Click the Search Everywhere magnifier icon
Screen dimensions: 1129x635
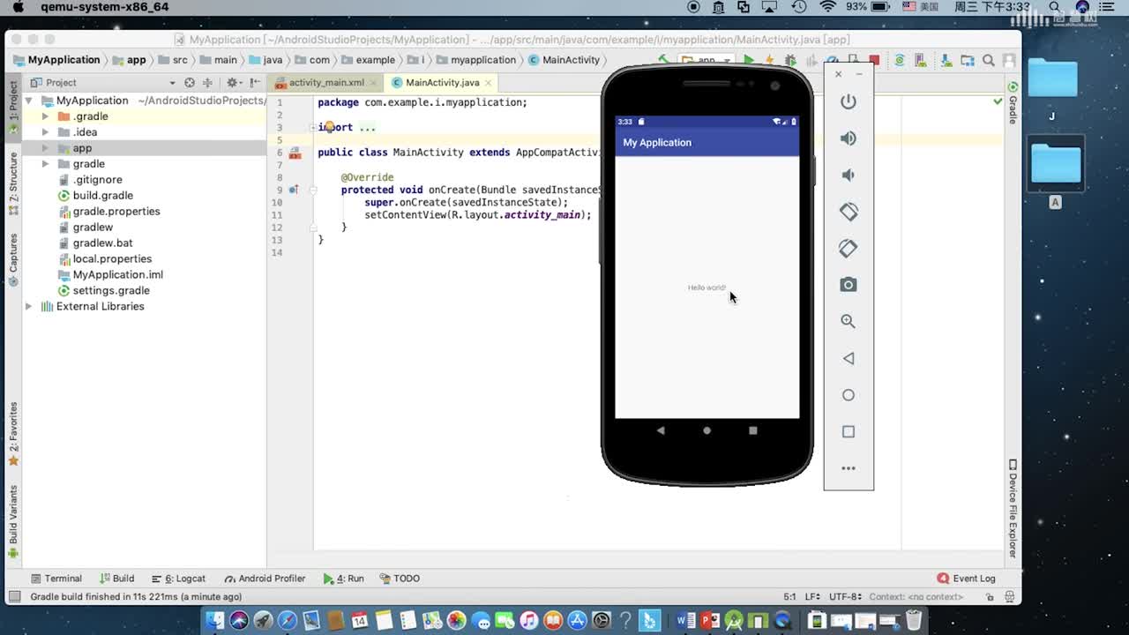click(989, 60)
